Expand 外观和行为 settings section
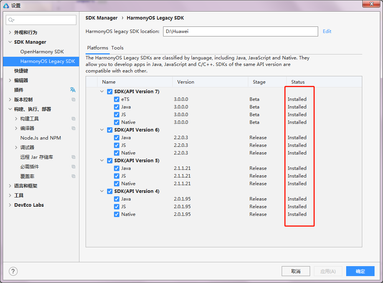 click(10, 32)
